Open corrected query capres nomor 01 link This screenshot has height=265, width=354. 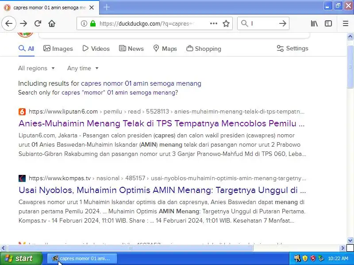[x=141, y=83]
